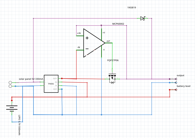Image resolution: width=195 pixels, height=138 pixels.
Task: Select the op-amp +IN pin label
Action: (79, 33)
